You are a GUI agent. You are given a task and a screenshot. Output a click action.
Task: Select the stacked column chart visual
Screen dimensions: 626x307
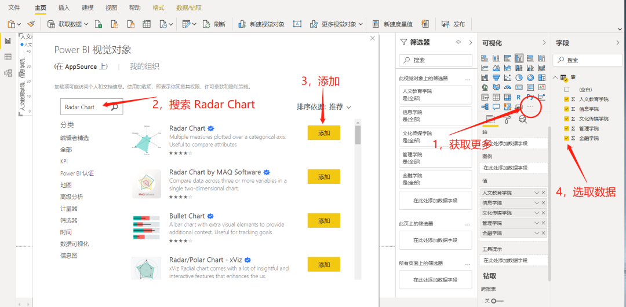496,58
